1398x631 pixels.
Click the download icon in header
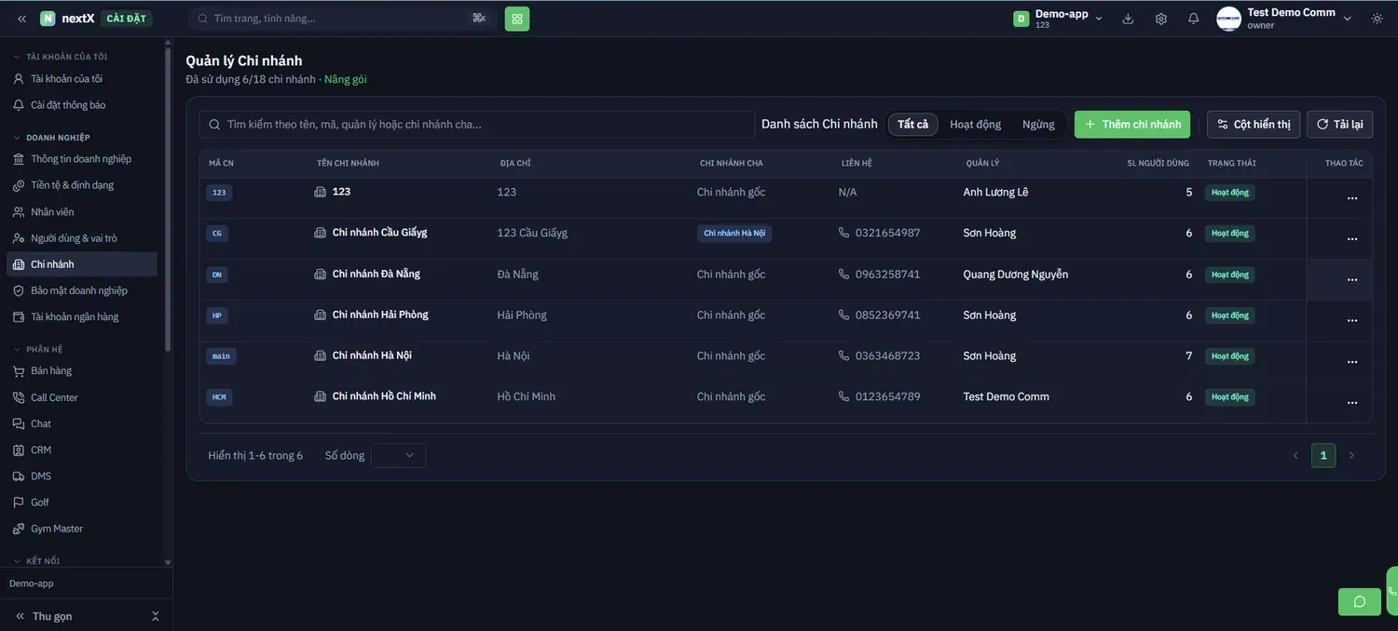pyautogui.click(x=1128, y=19)
